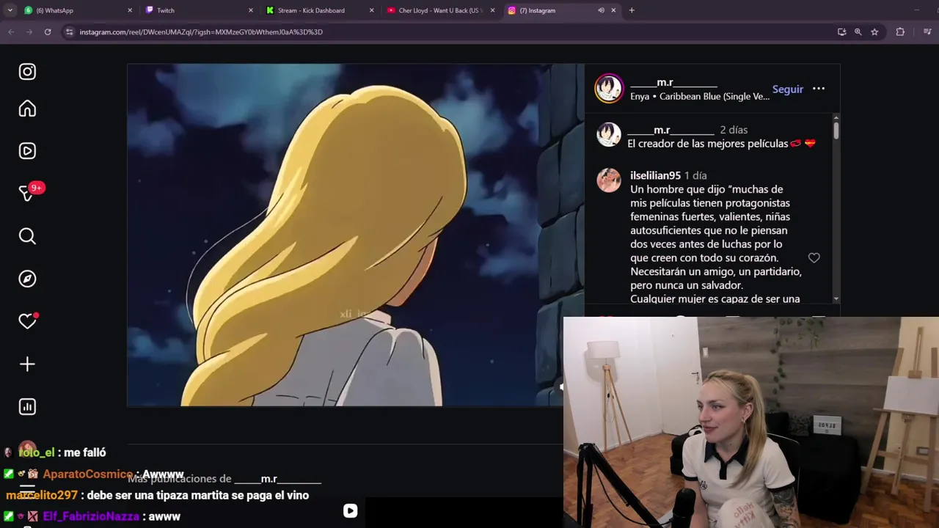Image resolution: width=939 pixels, height=528 pixels.
Task: Click the Reels play icon below post
Action: coord(350,511)
